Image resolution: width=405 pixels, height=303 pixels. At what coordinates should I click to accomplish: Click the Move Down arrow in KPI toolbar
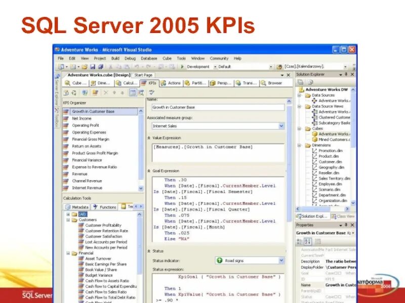coord(123,92)
